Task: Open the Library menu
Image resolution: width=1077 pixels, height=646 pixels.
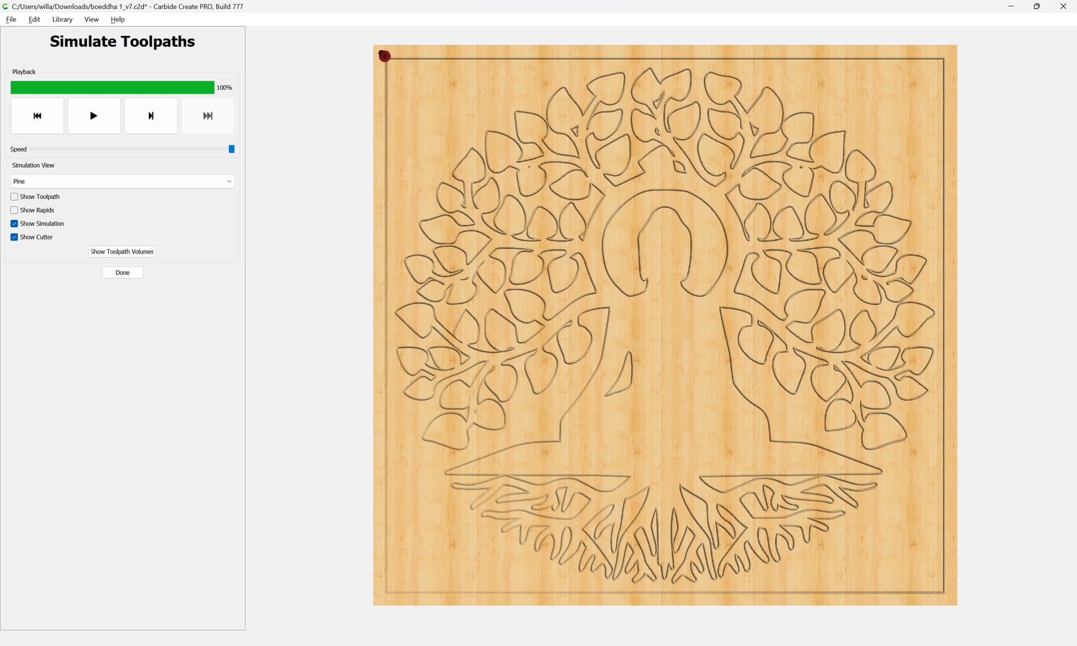Action: click(62, 19)
